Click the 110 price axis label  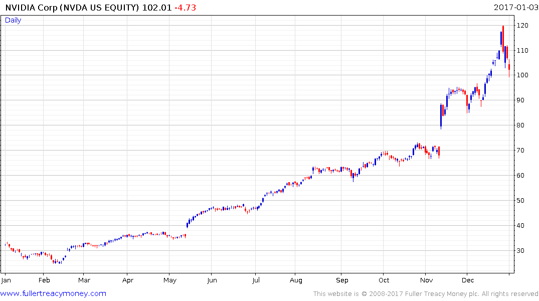522,51
